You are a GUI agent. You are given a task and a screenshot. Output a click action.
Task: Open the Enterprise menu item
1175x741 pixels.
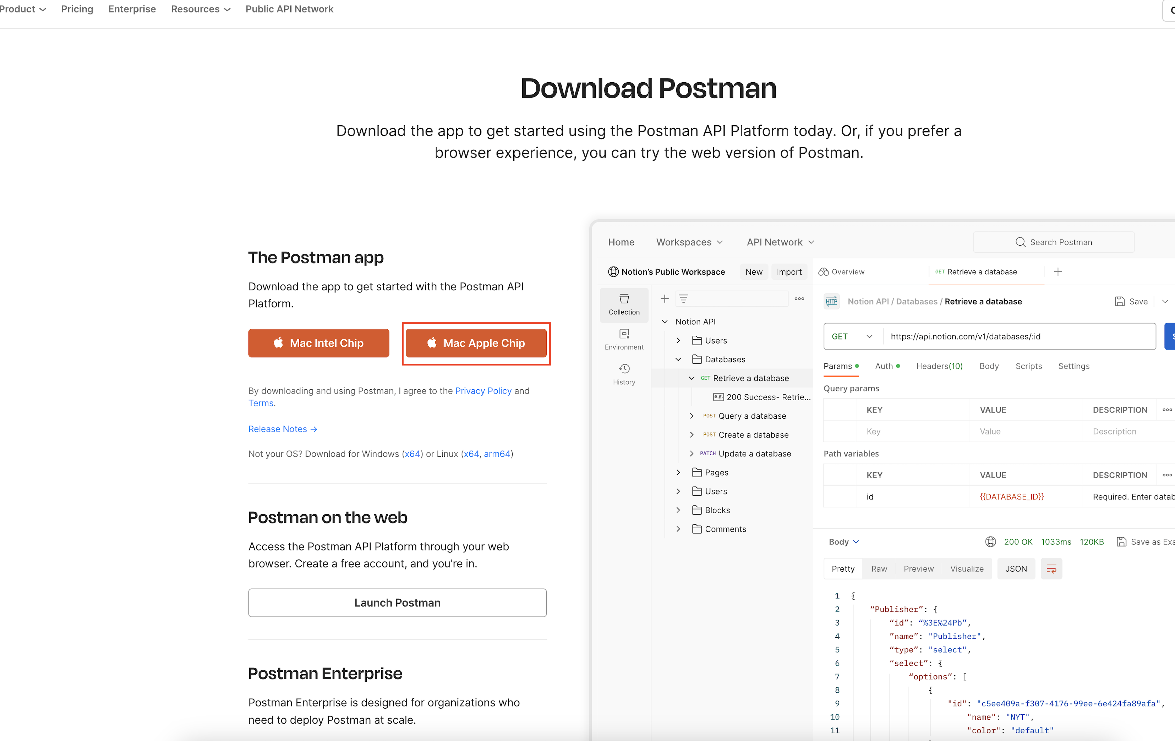point(132,9)
